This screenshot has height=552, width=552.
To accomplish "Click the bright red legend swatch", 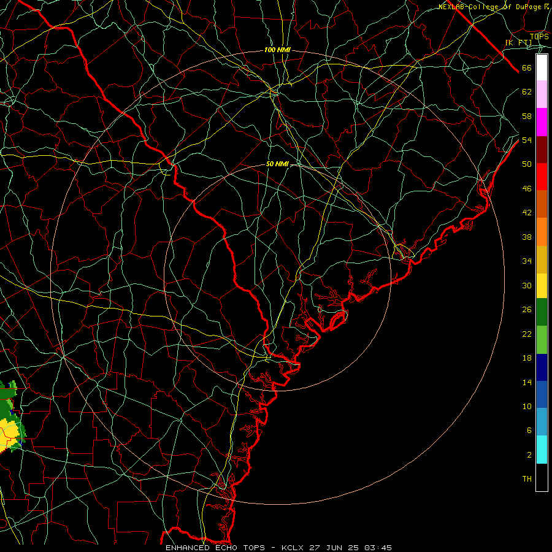I will coord(542,177).
